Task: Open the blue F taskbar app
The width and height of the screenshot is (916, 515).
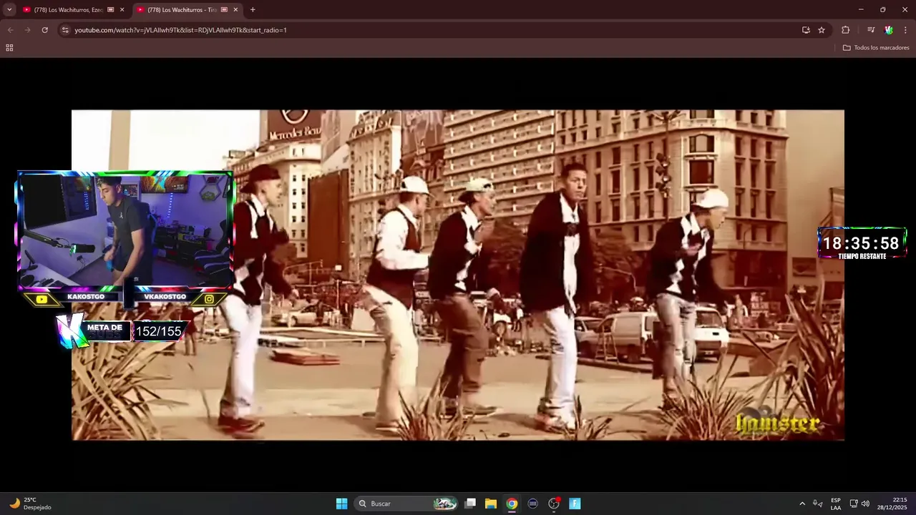Action: click(x=575, y=504)
